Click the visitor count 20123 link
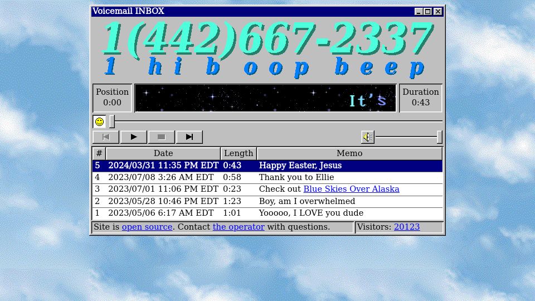This screenshot has width=535, height=301. tap(407, 227)
